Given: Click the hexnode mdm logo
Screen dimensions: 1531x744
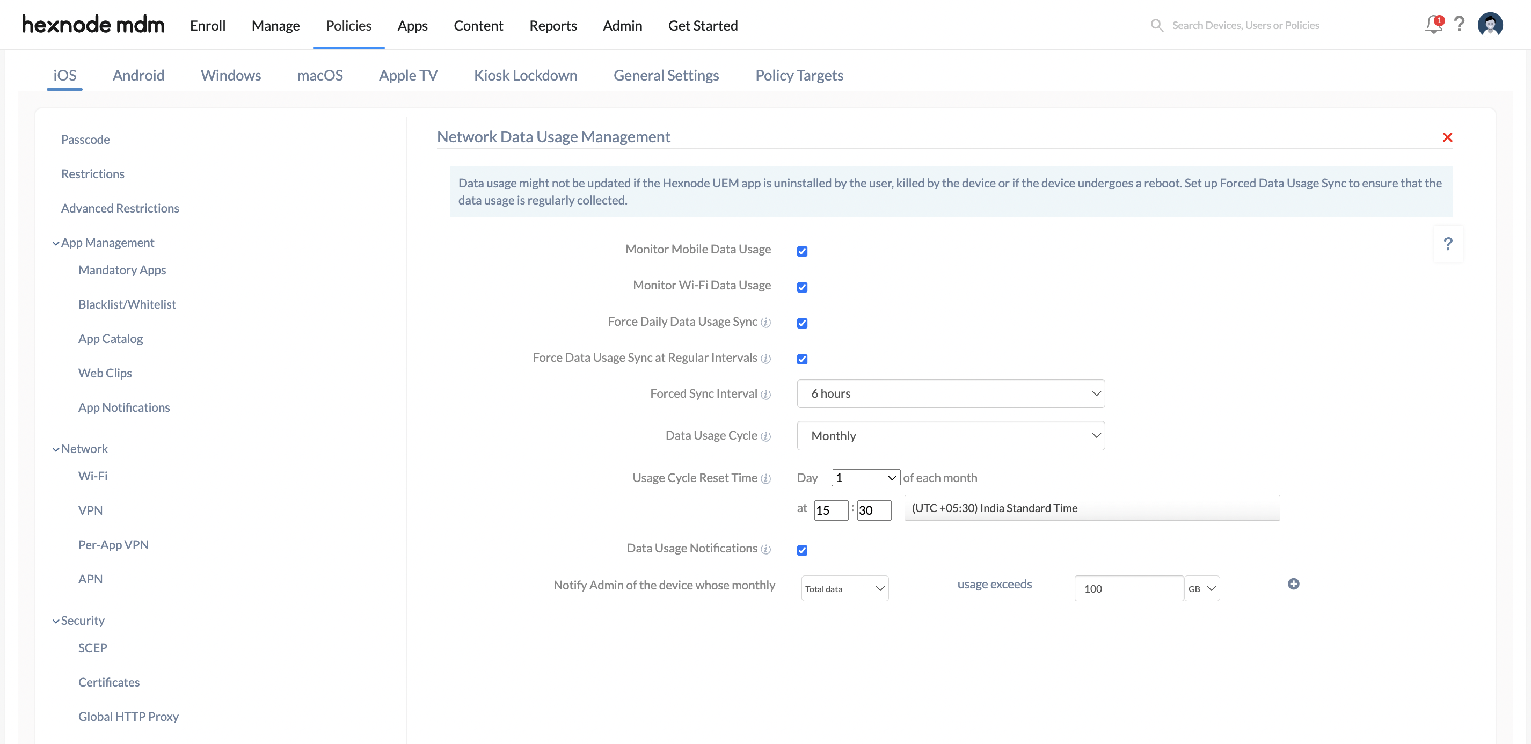Looking at the screenshot, I should click(x=93, y=24).
